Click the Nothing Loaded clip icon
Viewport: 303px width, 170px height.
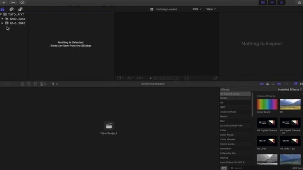151,9
